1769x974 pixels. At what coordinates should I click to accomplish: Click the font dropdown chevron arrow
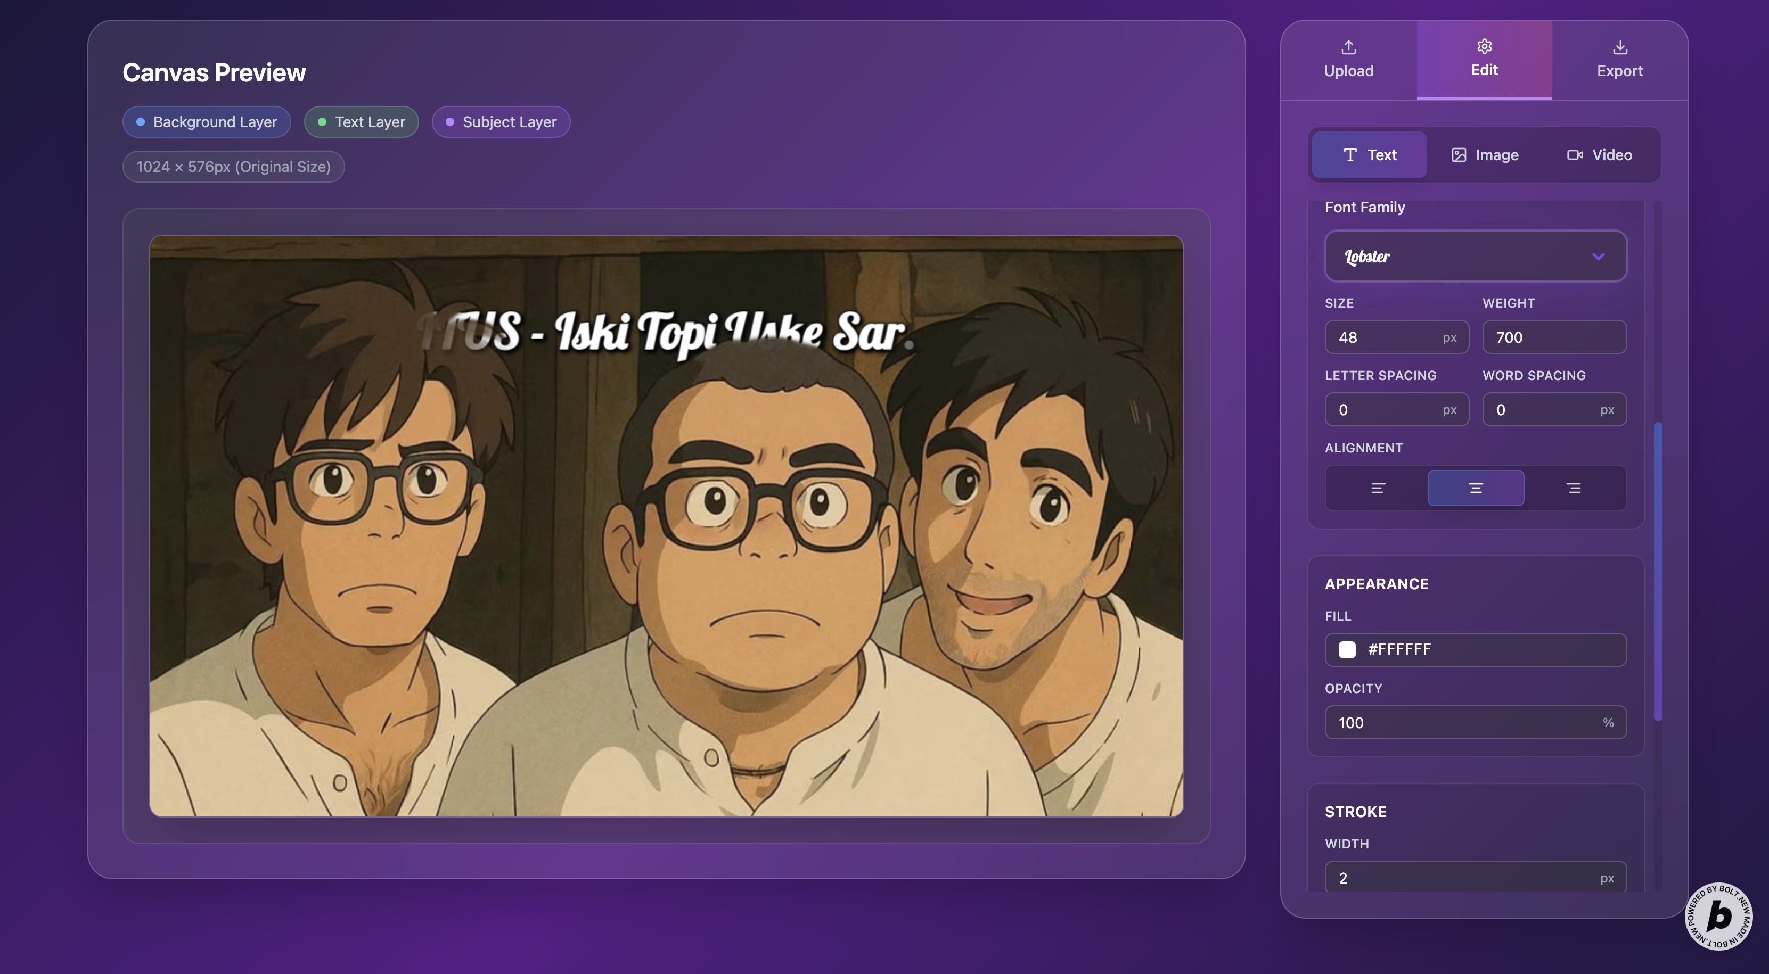[x=1598, y=256]
